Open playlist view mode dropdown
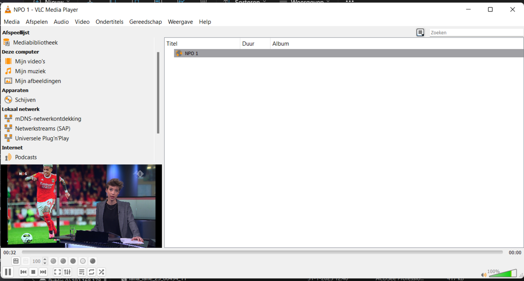This screenshot has height=281, width=524. 420,33
